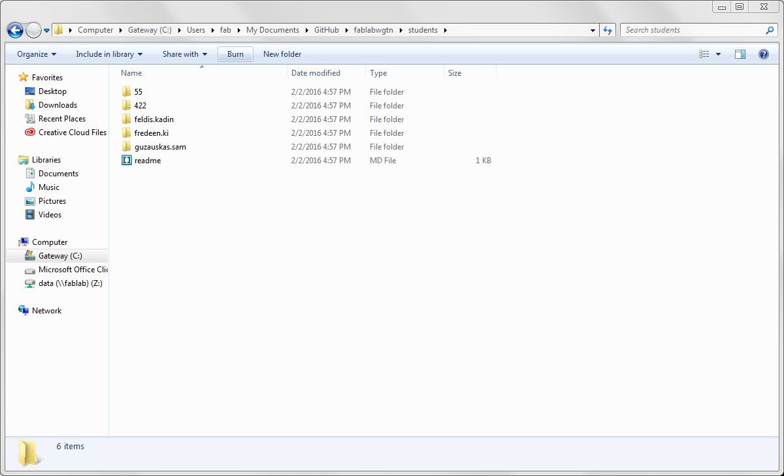Viewport: 784px width, 476px height.
Task: Click the refresh button beside address bar
Action: coord(608,30)
